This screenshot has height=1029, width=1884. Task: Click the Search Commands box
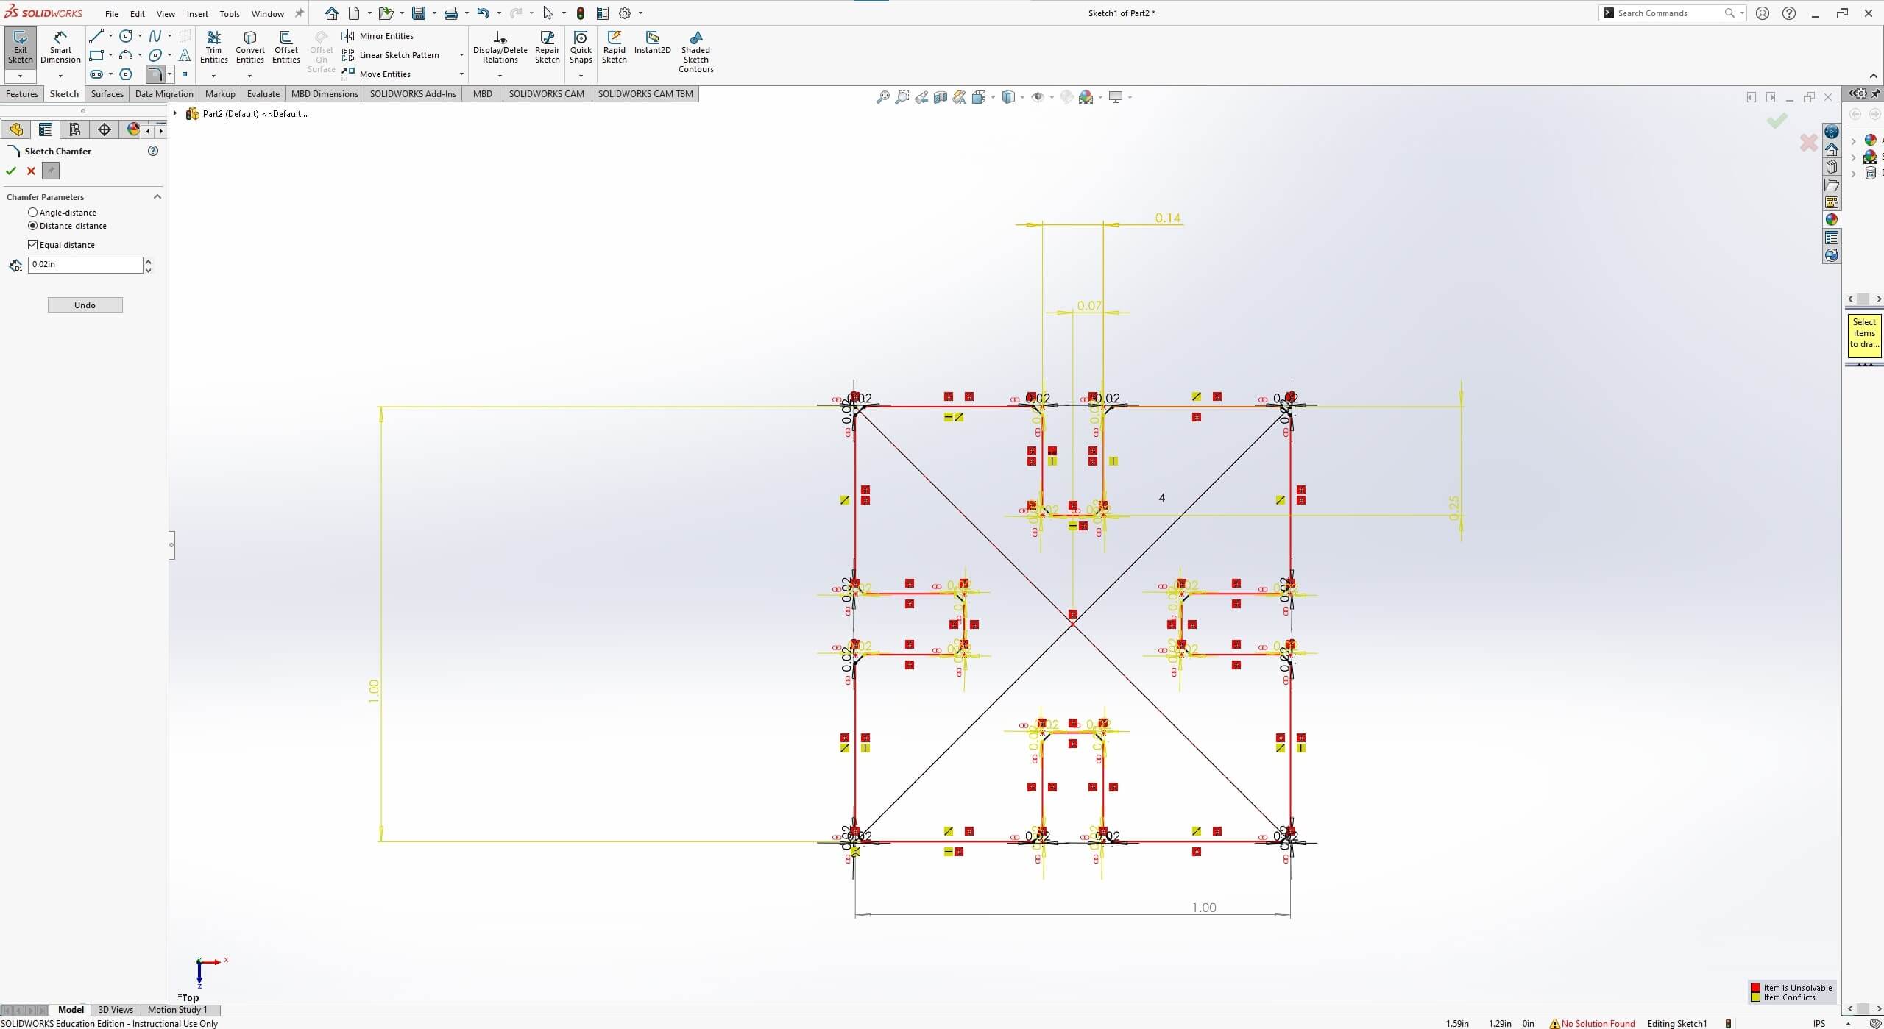[x=1671, y=13]
